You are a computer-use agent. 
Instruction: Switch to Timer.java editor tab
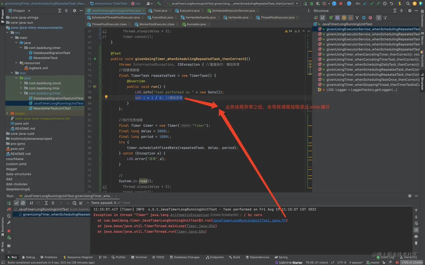[160, 11]
